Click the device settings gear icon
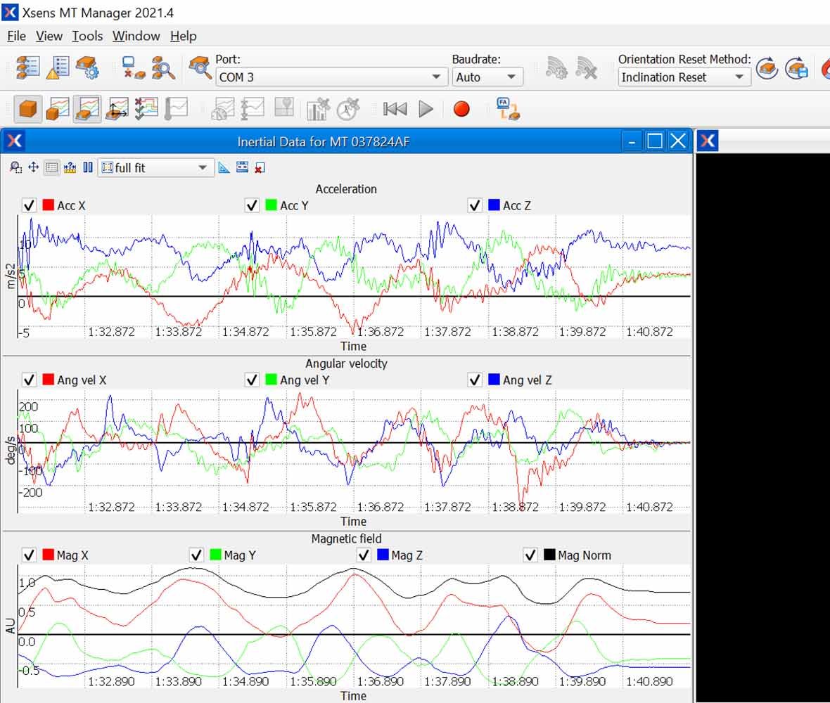830x703 pixels. coord(87,68)
